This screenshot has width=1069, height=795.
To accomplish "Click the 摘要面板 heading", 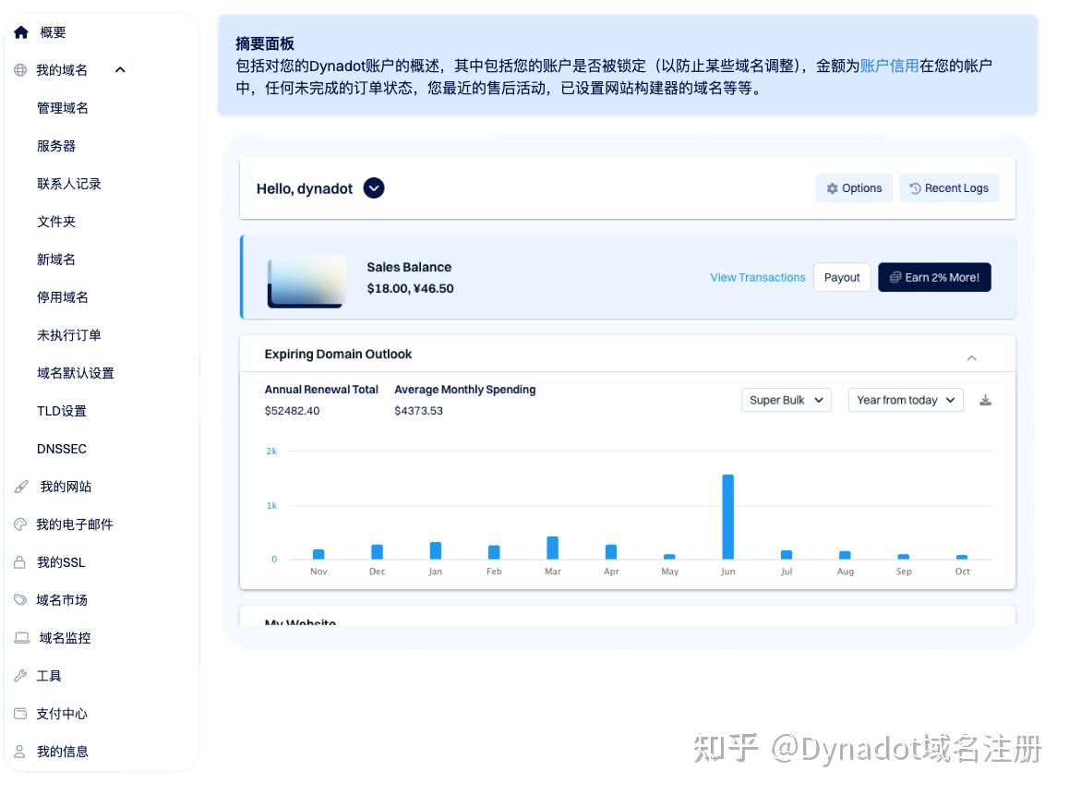I will pos(265,43).
